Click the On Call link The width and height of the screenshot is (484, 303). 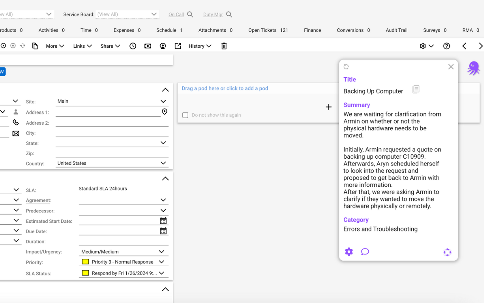click(x=176, y=15)
